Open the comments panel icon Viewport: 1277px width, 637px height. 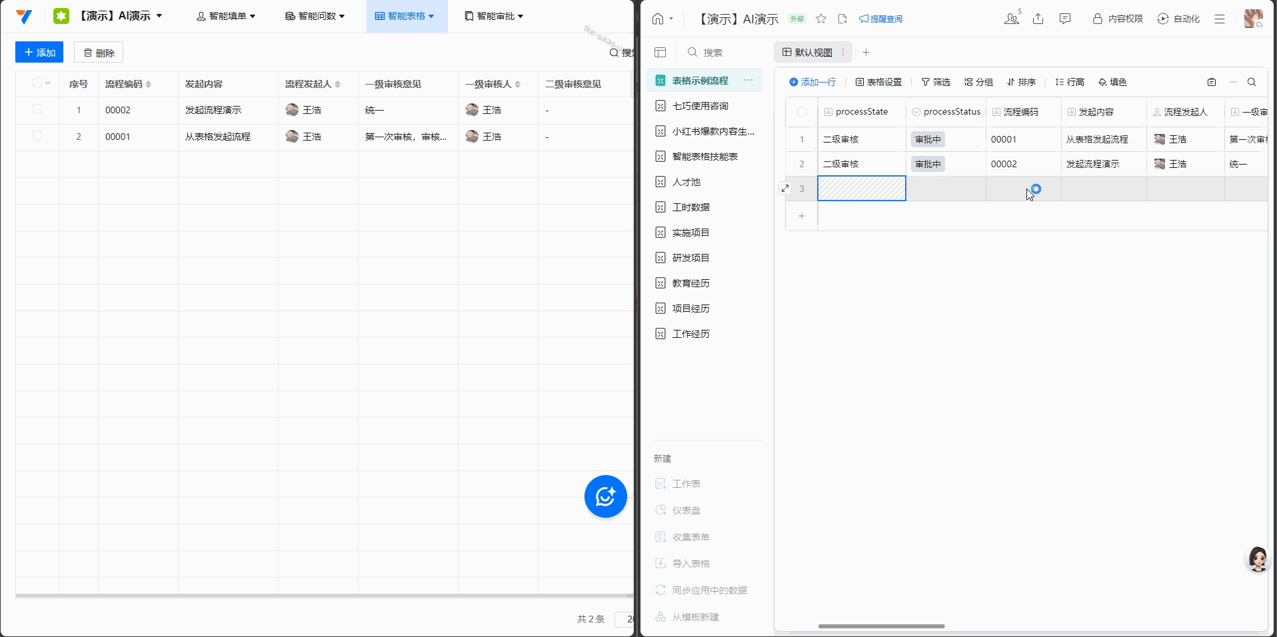[1064, 19]
